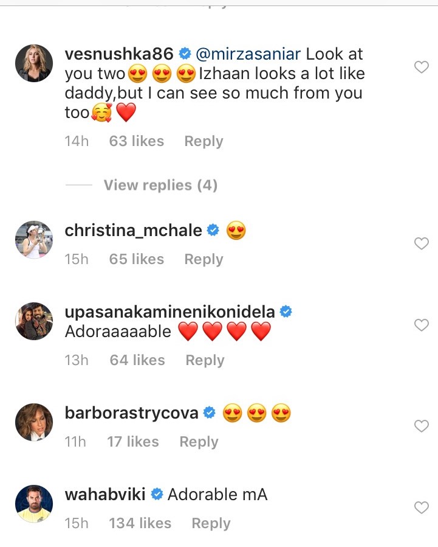Image resolution: width=438 pixels, height=547 pixels.
Task: Tap heart beside christina_mchale's comment
Action: click(x=421, y=244)
